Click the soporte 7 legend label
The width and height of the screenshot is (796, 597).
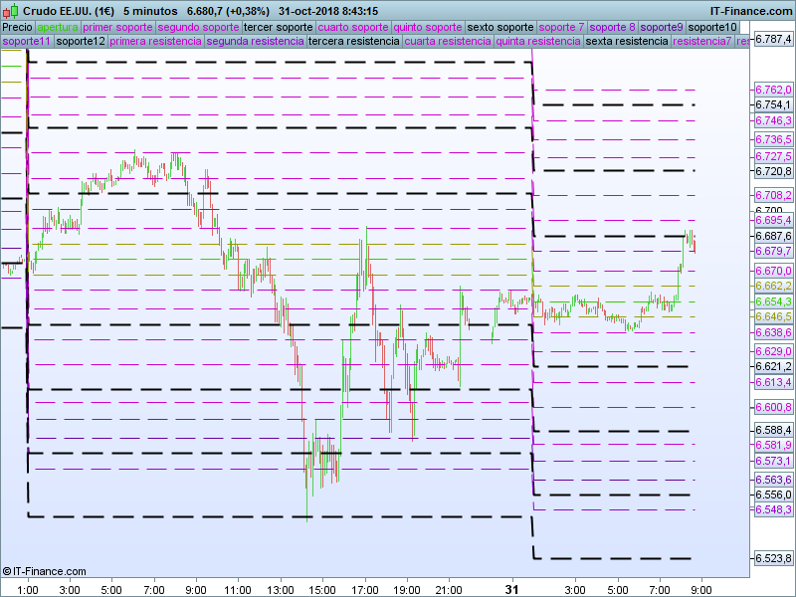[561, 27]
